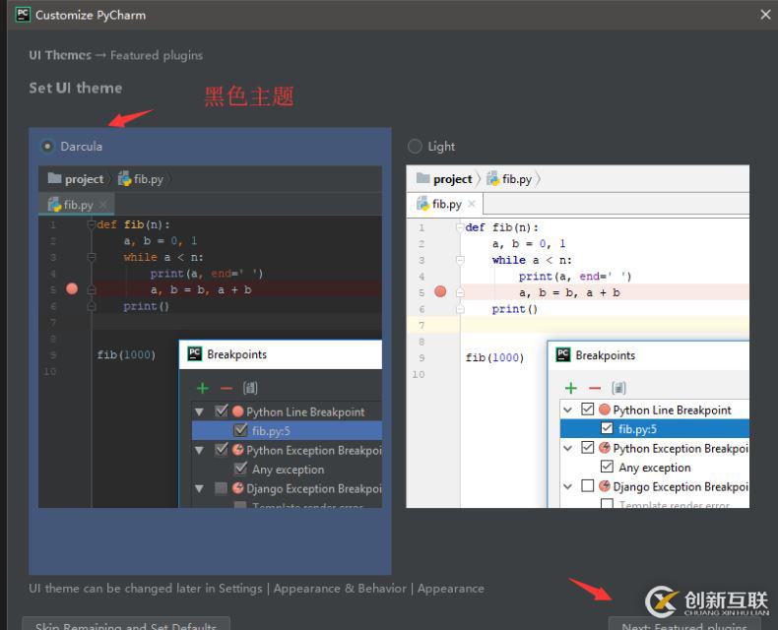Toggle Django Exception Breakpoint checkbox in Darcula preview
Viewport: 778px width, 630px height.
tap(222, 488)
